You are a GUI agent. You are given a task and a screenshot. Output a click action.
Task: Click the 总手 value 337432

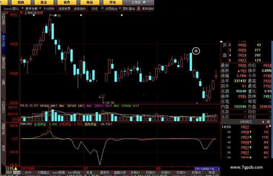[x=240, y=81]
